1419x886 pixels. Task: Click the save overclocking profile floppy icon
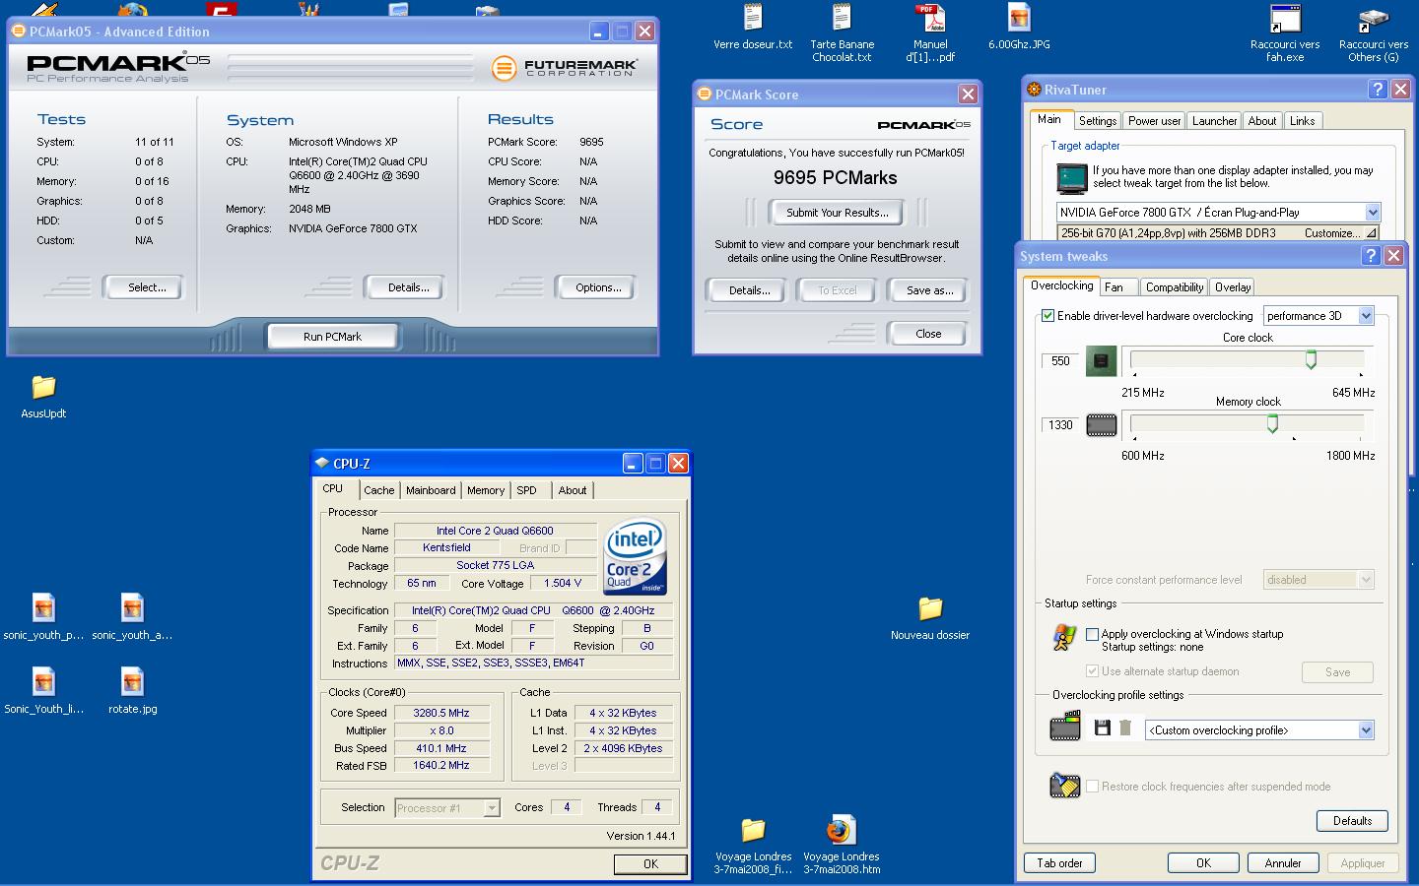coord(1102,728)
